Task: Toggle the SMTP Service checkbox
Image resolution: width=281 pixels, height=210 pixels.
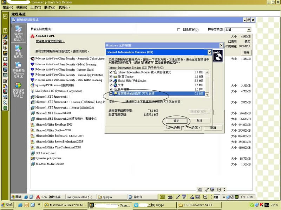Action: point(111,76)
